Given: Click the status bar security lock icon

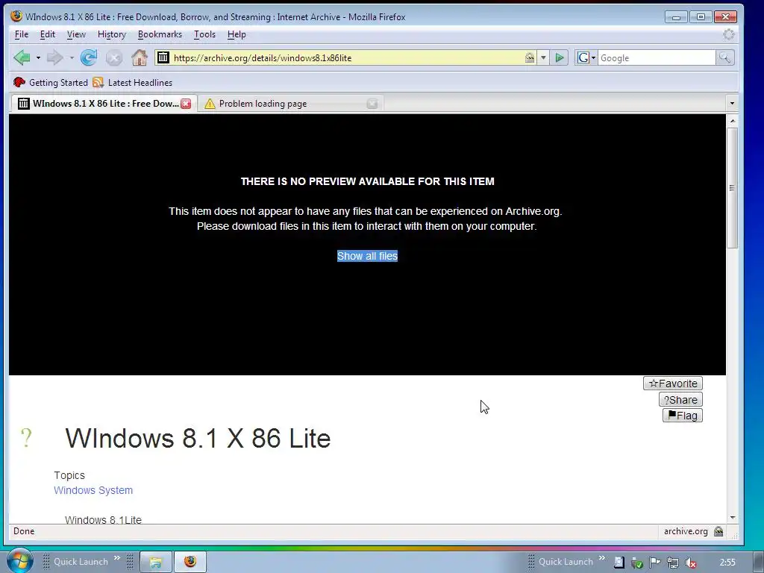Looking at the screenshot, I should click(718, 531).
